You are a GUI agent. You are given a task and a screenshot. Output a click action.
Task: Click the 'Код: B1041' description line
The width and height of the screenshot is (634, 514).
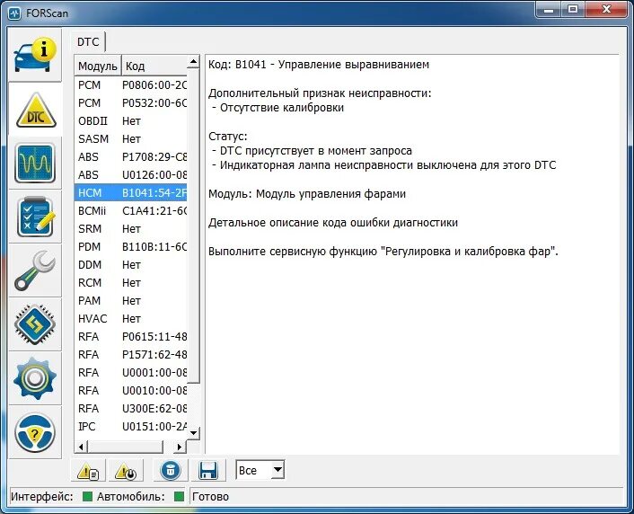[x=319, y=65]
